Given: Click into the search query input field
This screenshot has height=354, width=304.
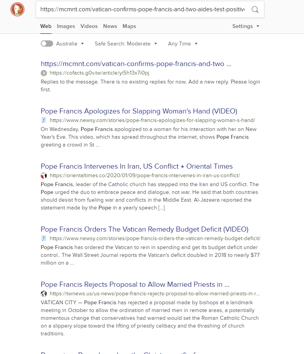Looking at the screenshot, I should click(142, 9).
